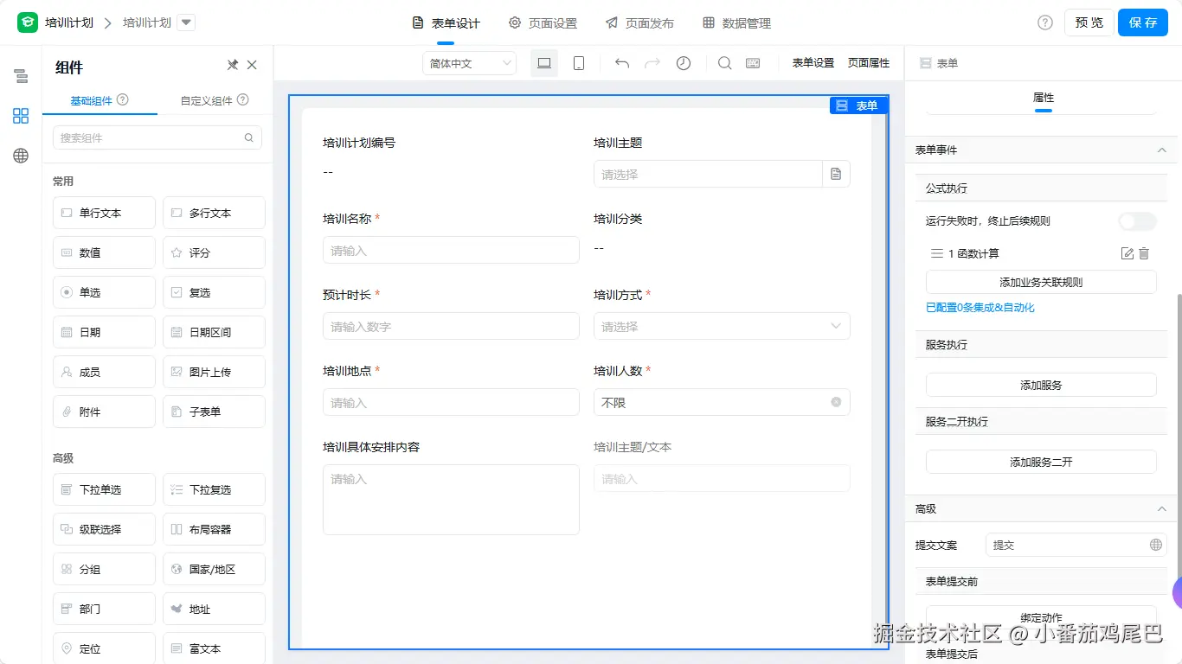Edit the 函数计算 rule
The image size is (1182, 664).
[1127, 253]
